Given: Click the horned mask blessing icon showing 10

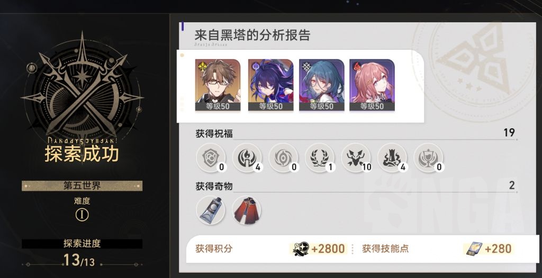Looking at the screenshot, I should (x=356, y=158).
